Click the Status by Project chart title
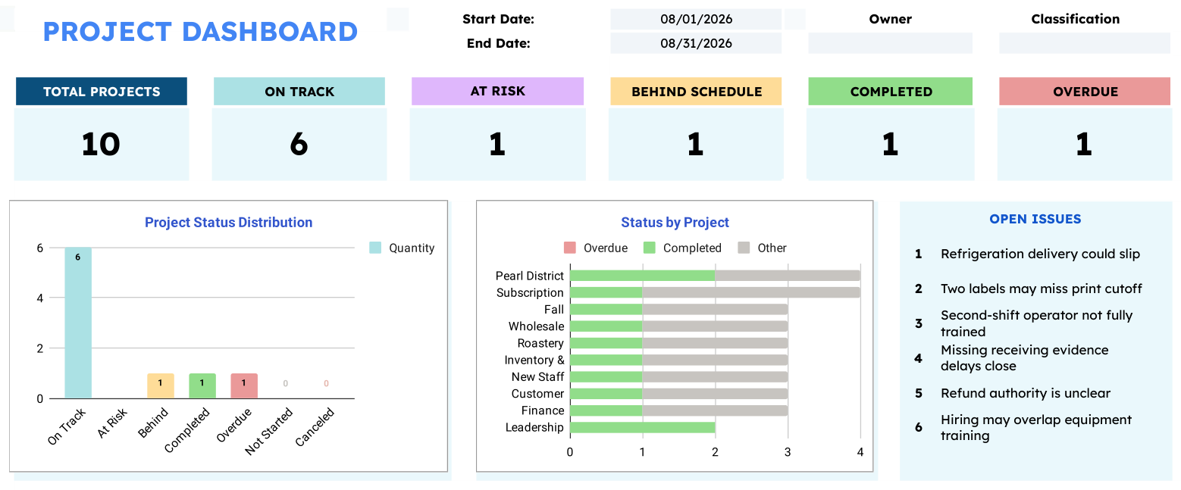The height and width of the screenshot is (490, 1181). click(x=675, y=223)
